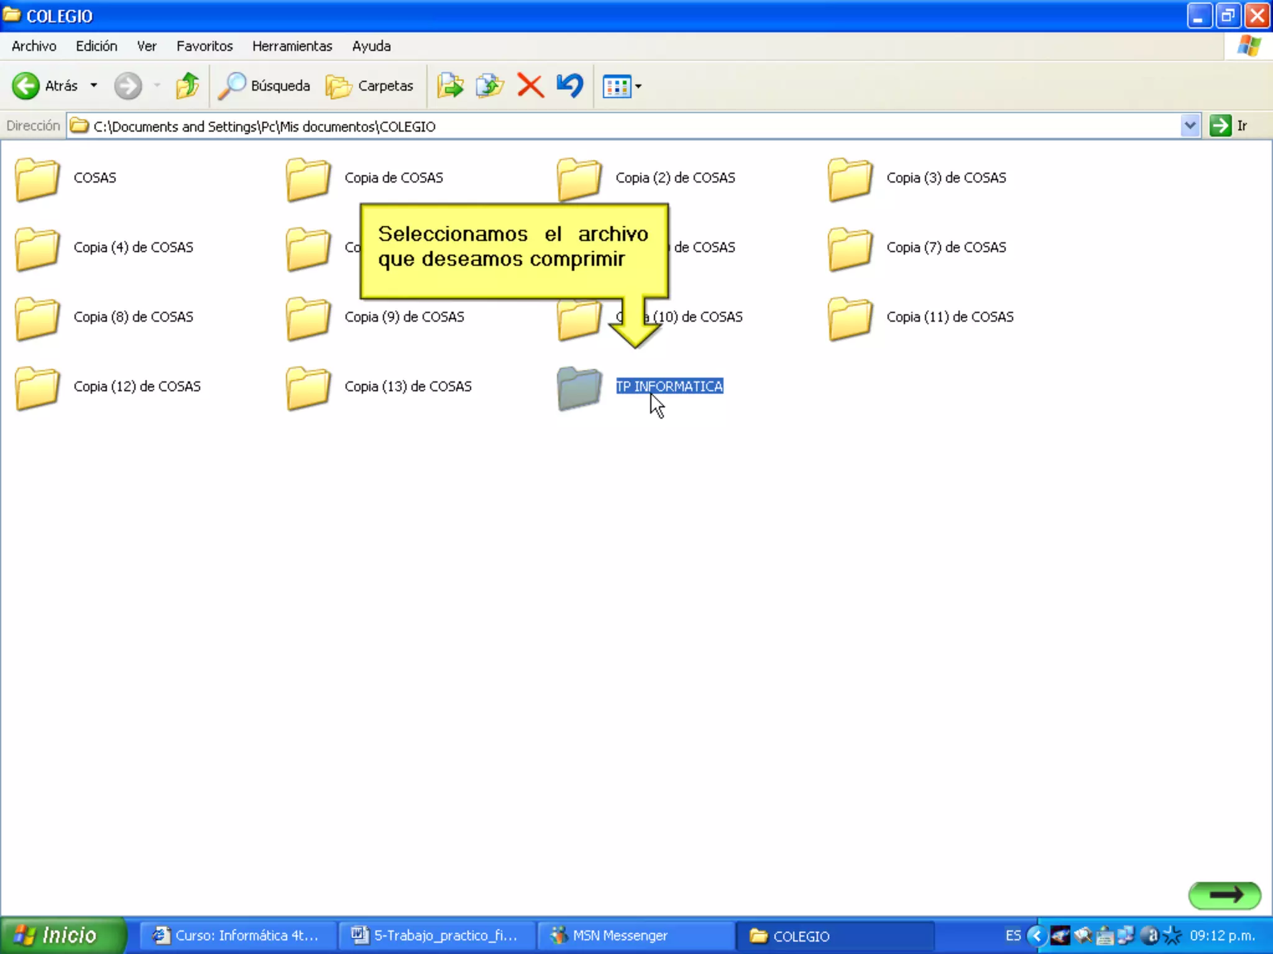This screenshot has height=954, width=1273.
Task: Click the Up one level folder icon
Action: tap(186, 86)
